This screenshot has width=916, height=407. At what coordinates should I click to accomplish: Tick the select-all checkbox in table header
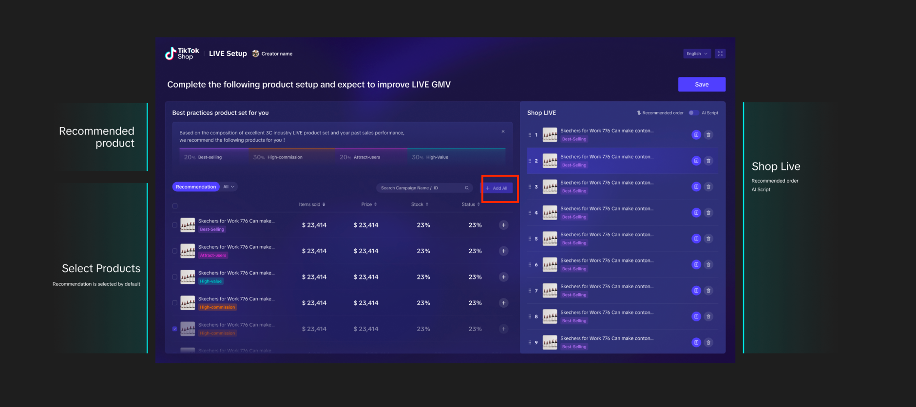pyautogui.click(x=175, y=206)
